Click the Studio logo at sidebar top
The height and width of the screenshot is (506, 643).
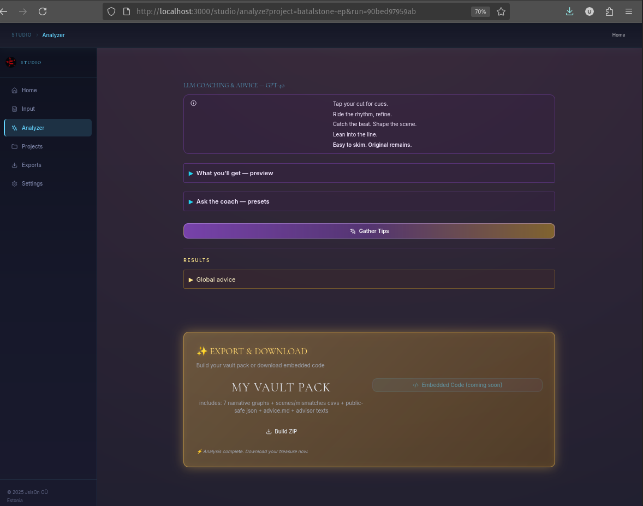pos(11,62)
